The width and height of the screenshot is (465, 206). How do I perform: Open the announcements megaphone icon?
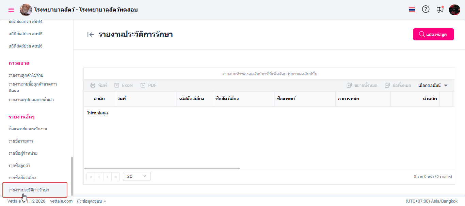coord(440,10)
